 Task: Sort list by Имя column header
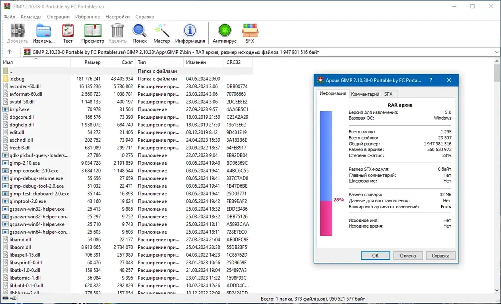(36, 62)
